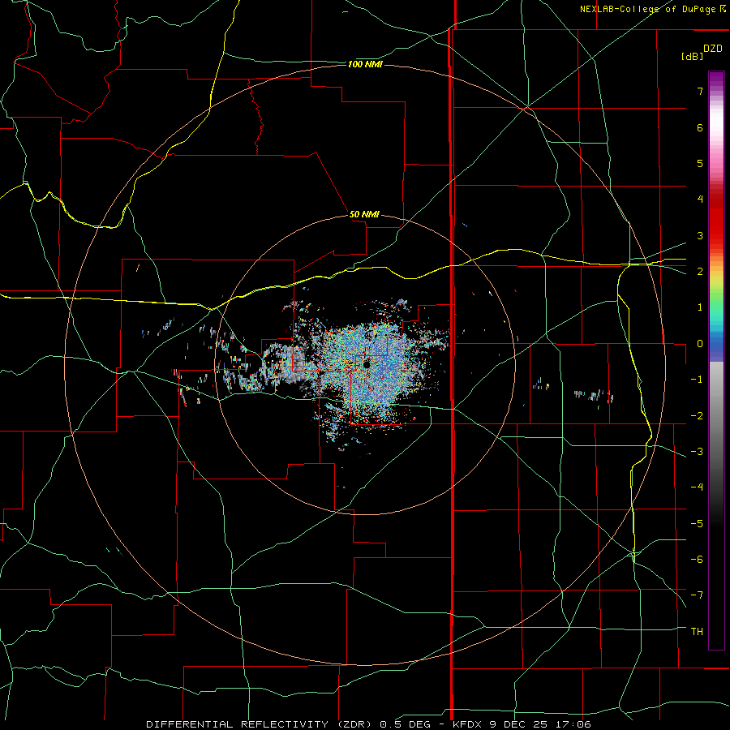Click the 0 dB scale label
The image size is (730, 730).
(x=700, y=344)
